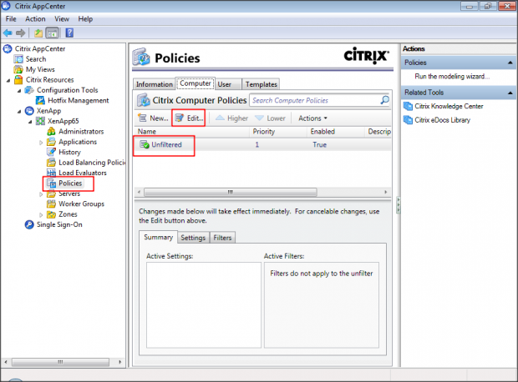The width and height of the screenshot is (518, 382).
Task: Click Run the modeling wizard link
Action: click(x=452, y=77)
